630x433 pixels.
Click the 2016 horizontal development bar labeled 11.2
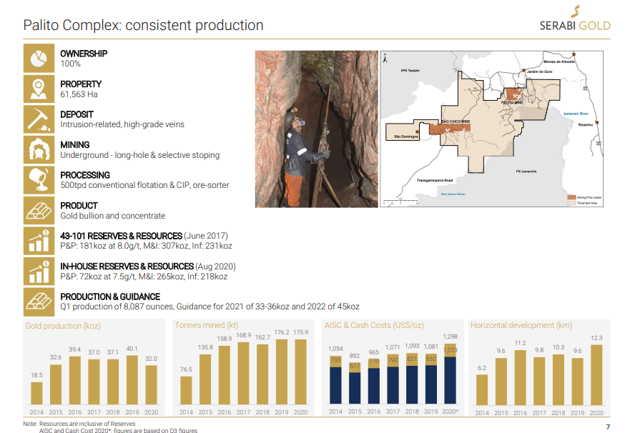point(520,377)
